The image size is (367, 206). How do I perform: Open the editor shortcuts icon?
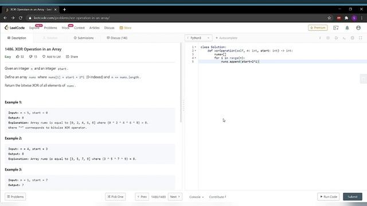point(344,38)
